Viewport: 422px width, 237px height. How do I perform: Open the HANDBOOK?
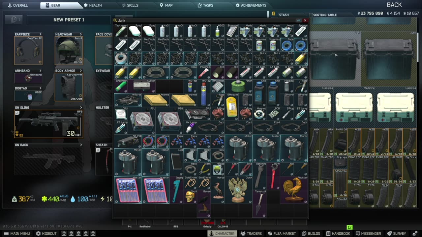338,233
